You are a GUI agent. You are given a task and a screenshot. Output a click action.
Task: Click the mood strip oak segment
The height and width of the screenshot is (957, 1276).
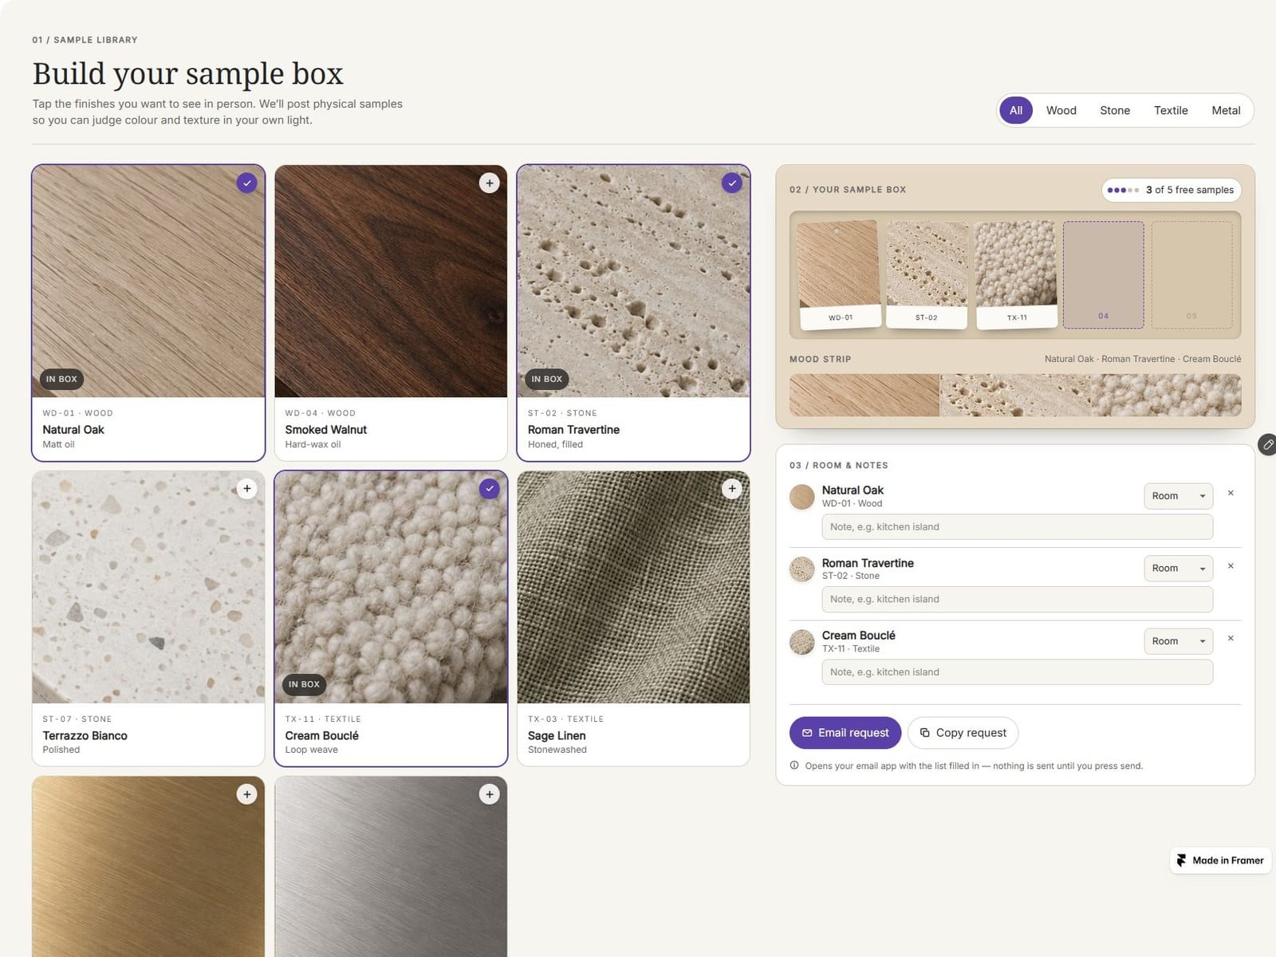point(864,395)
